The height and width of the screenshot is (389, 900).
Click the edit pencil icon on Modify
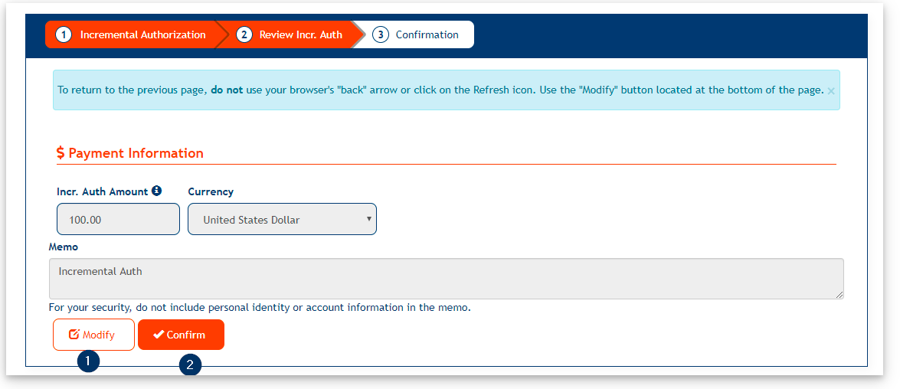[x=74, y=335]
